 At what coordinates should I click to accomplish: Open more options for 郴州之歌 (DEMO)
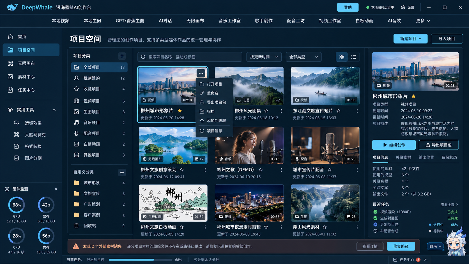(281, 170)
